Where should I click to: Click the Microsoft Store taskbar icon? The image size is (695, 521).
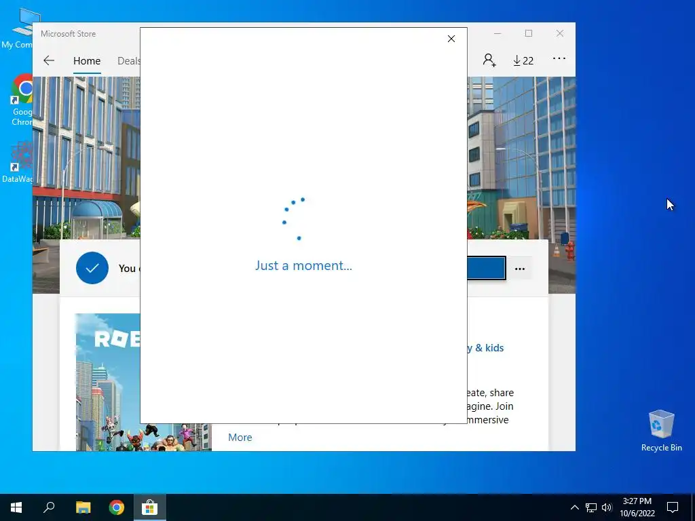(x=150, y=507)
